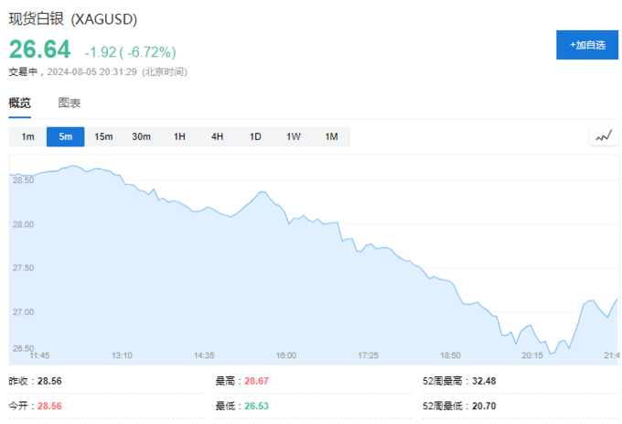This screenshot has height=424, width=622.
Task: Choose the 30m interval
Action: [141, 136]
